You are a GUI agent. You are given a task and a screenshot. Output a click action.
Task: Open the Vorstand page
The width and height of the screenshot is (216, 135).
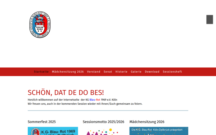click(94, 72)
